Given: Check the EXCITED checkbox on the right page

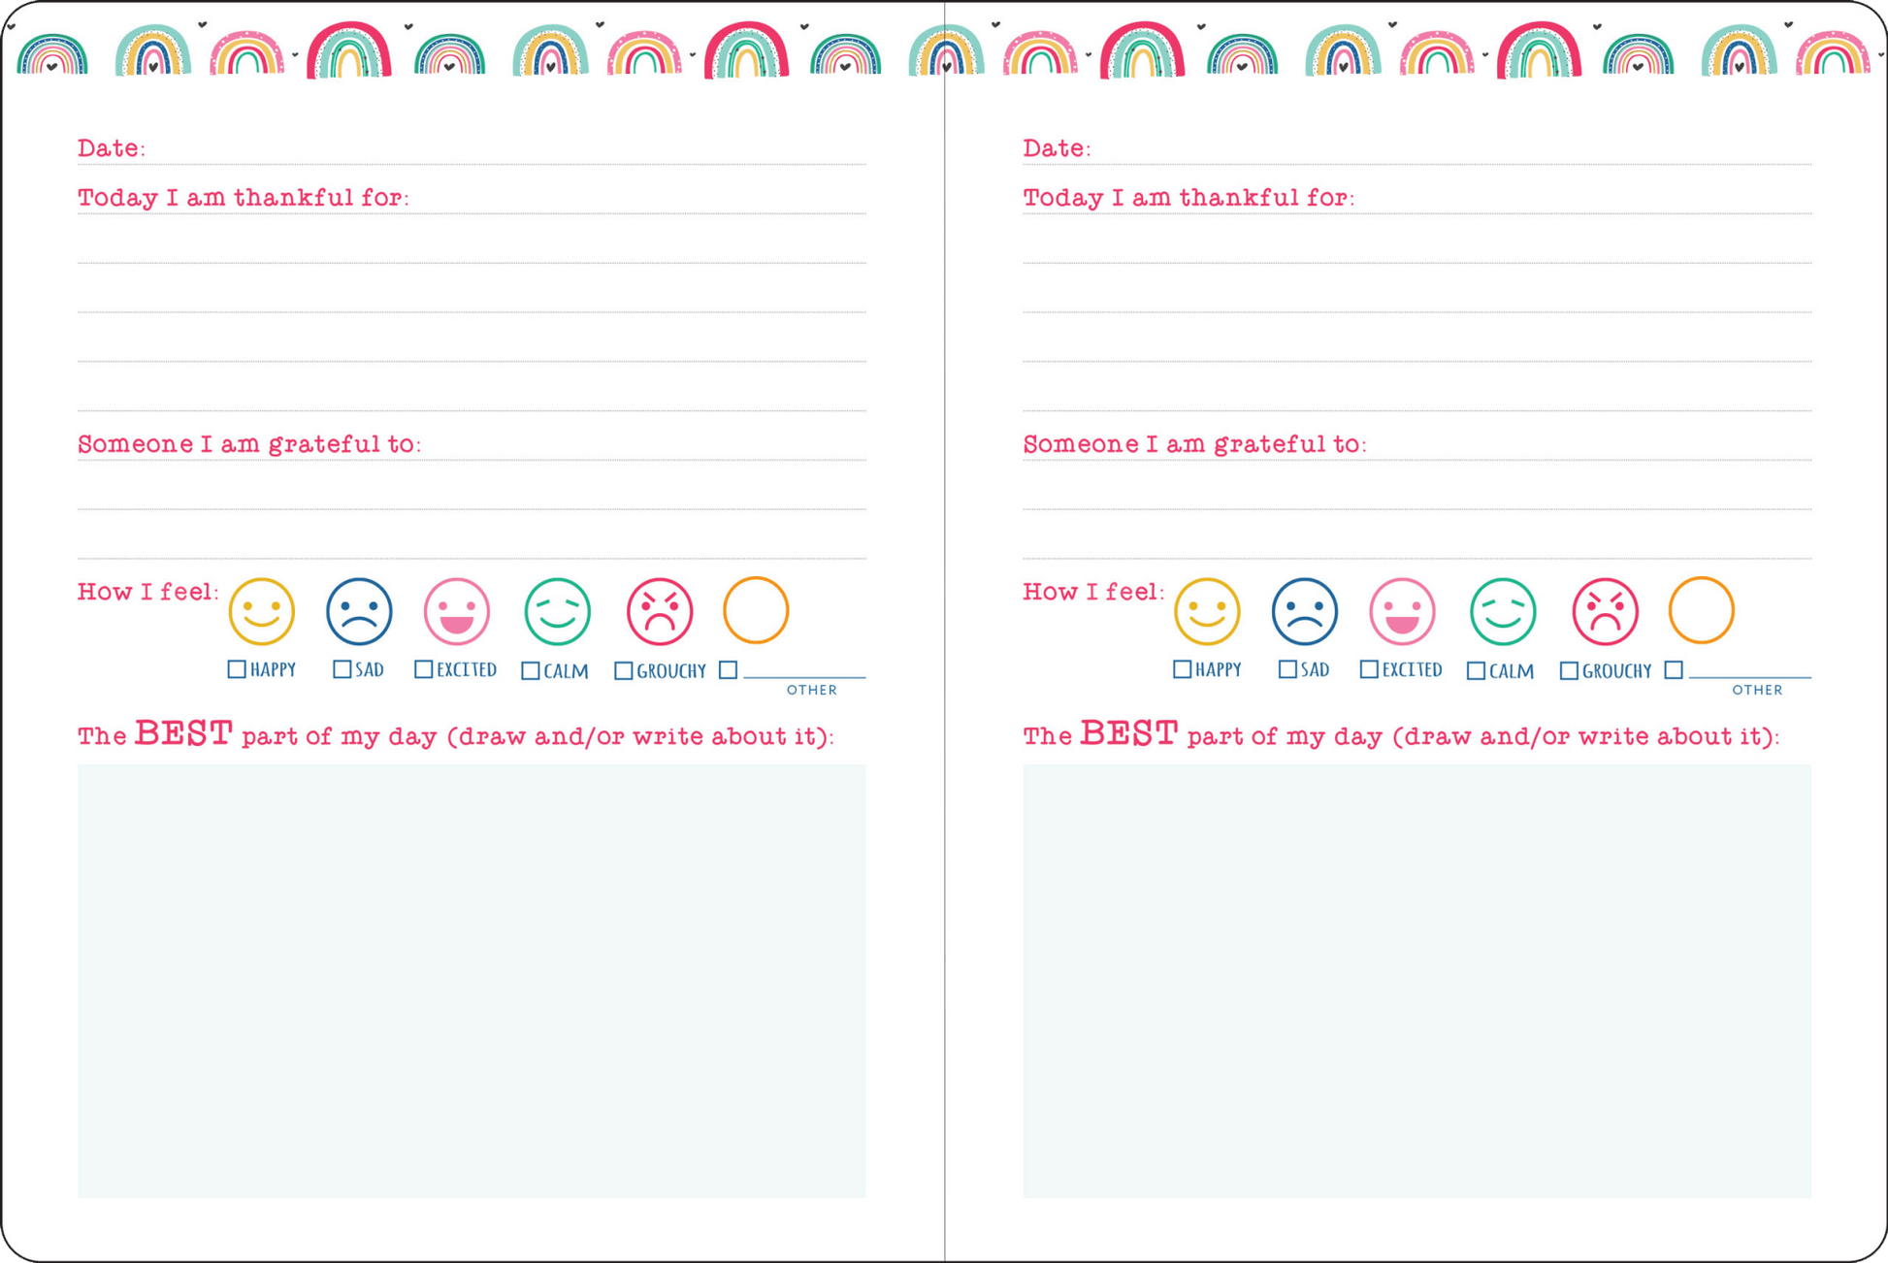Looking at the screenshot, I should pos(1371,669).
